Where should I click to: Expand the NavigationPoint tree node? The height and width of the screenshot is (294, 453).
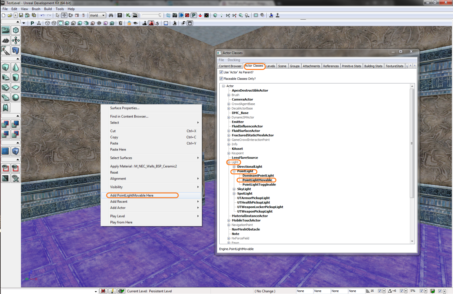click(x=229, y=225)
